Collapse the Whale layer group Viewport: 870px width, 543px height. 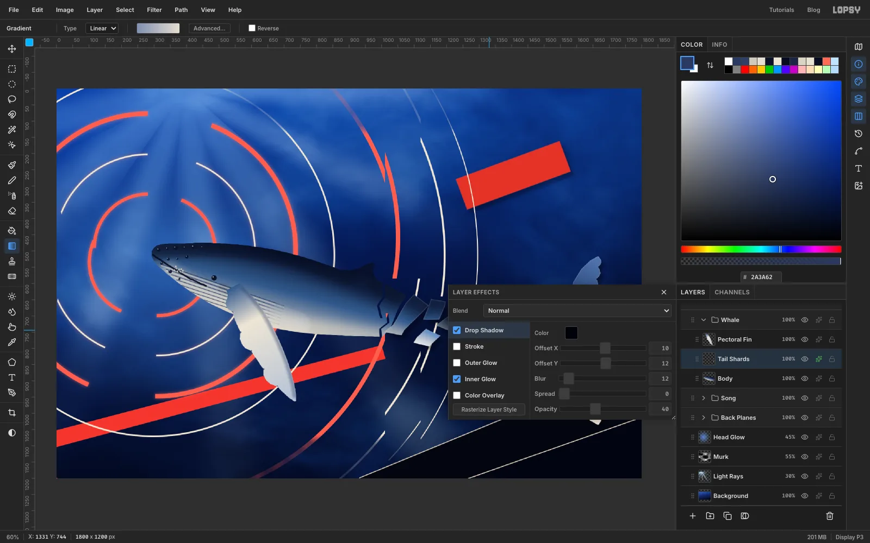coord(704,320)
